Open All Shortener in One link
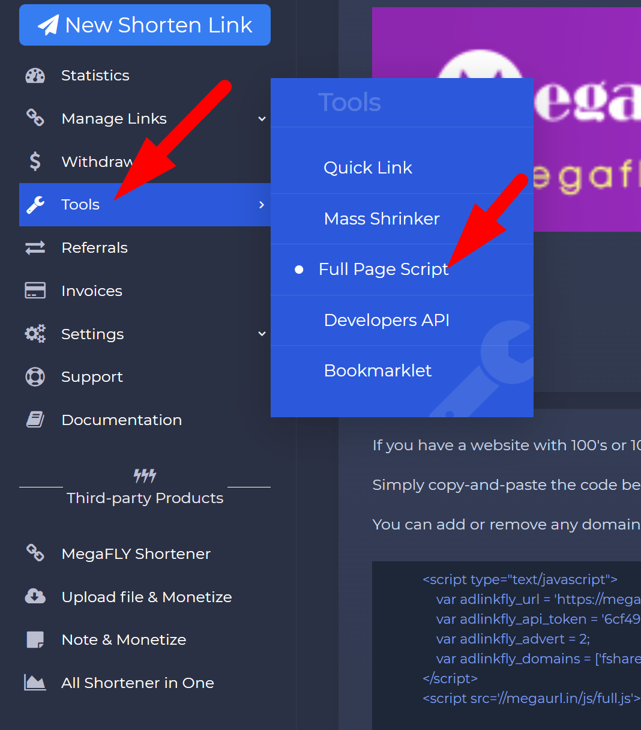Screen dimensions: 641x730 tap(137, 683)
